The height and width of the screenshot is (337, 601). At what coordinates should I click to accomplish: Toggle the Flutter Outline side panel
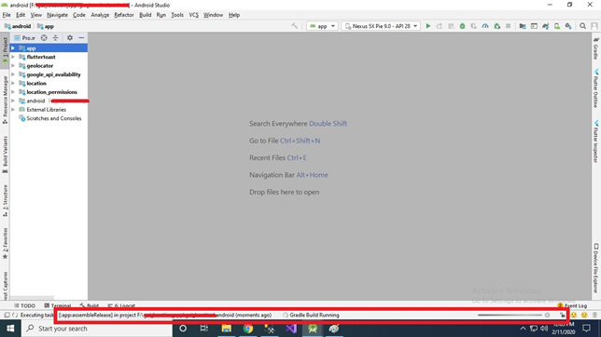tap(596, 88)
